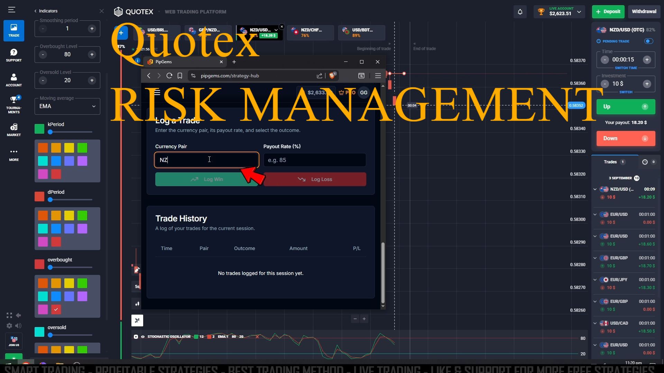Decrease the Investment amount

605,84
